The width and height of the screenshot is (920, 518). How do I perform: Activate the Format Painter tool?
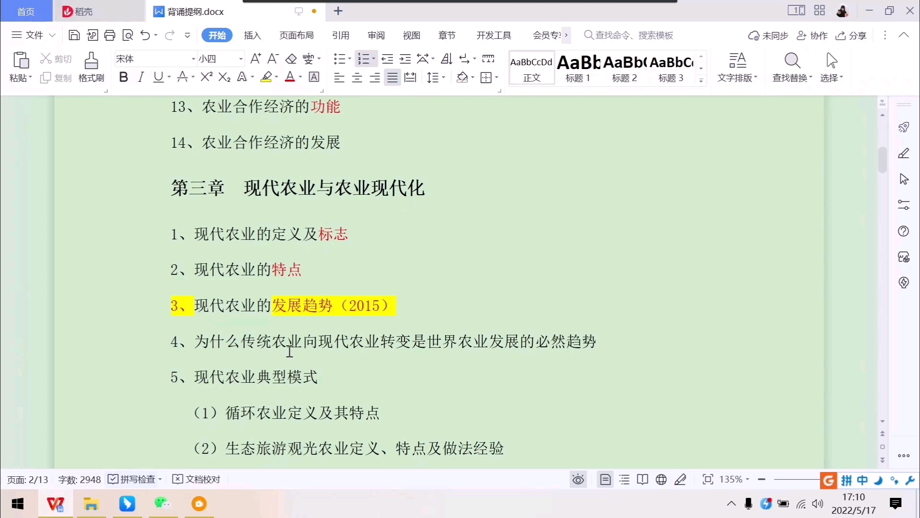91,67
